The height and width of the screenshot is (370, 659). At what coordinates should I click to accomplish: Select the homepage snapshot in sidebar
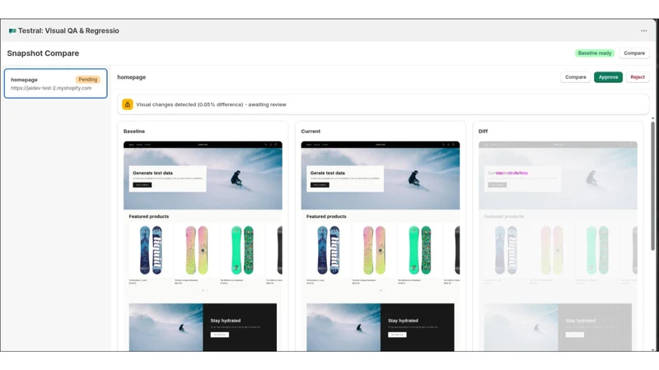(x=55, y=84)
